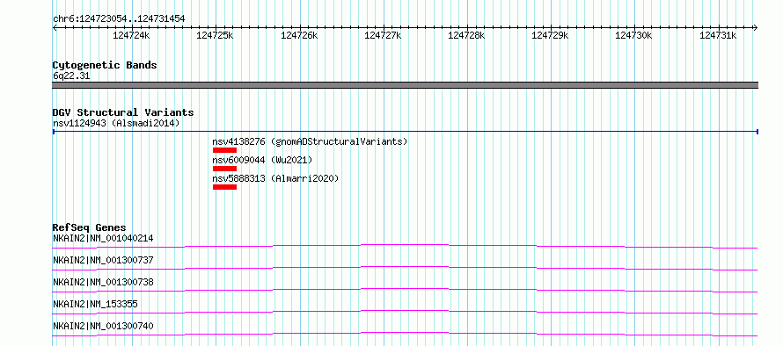Select transcript NKAIN2|NM_001300737 label
This screenshot has height=346, width=783.
click(x=103, y=260)
